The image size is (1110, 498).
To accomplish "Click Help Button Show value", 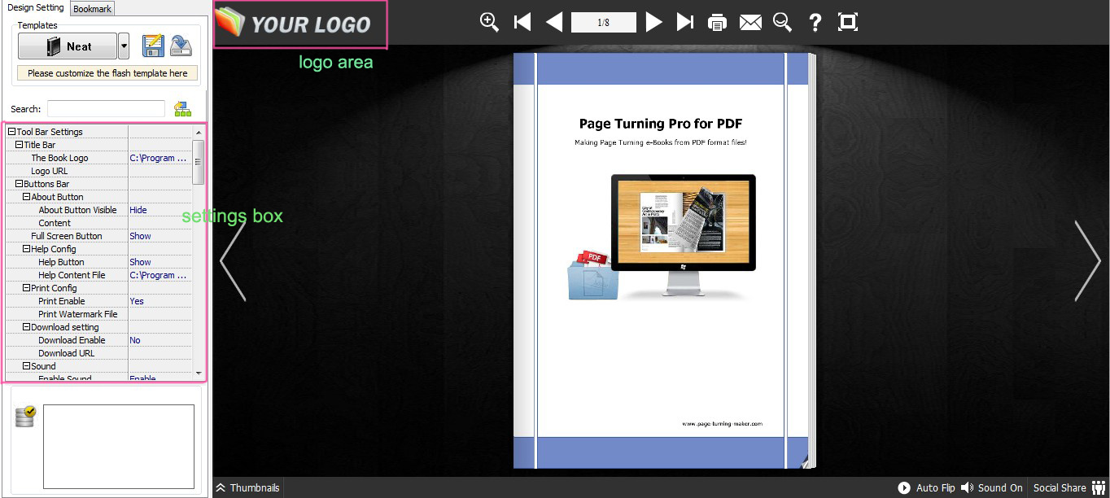I will click(x=140, y=262).
